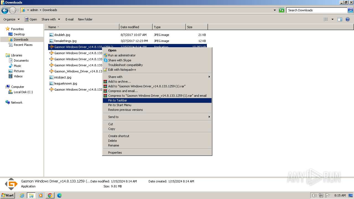This screenshot has width=354, height=199.
Task: Click the Back navigation arrow
Action: pyautogui.click(x=5, y=11)
